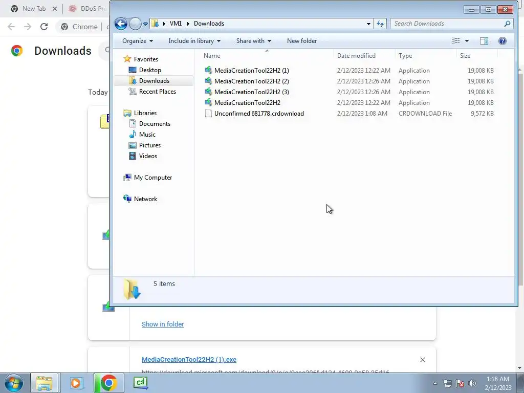This screenshot has height=393, width=524.
Task: Click the Explorer Forward arrow button
Action: [135, 24]
